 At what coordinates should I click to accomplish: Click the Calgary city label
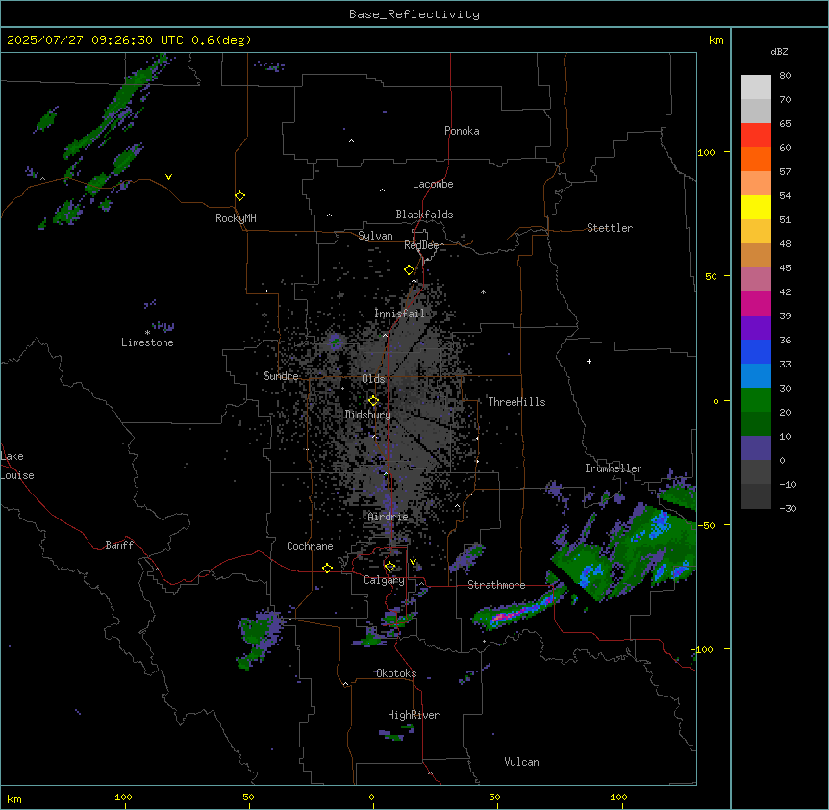[384, 580]
